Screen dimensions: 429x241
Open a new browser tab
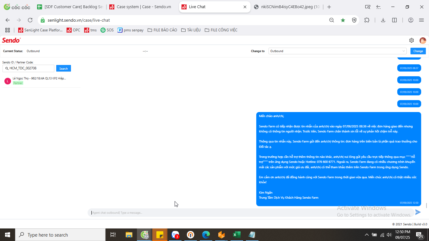tap(329, 7)
